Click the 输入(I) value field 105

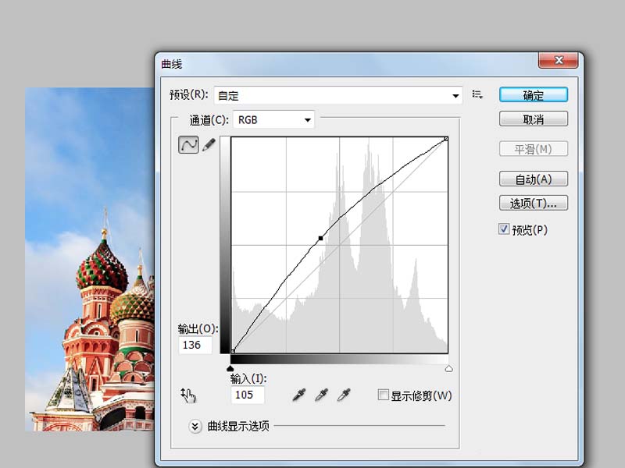point(248,395)
